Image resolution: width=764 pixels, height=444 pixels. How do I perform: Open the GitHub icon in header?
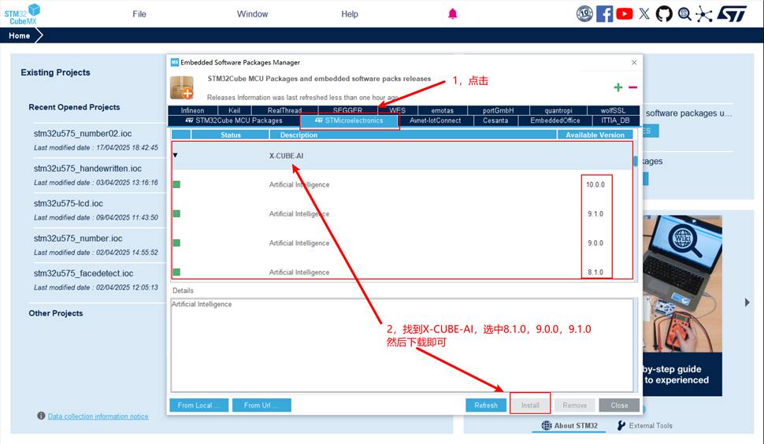click(x=664, y=13)
